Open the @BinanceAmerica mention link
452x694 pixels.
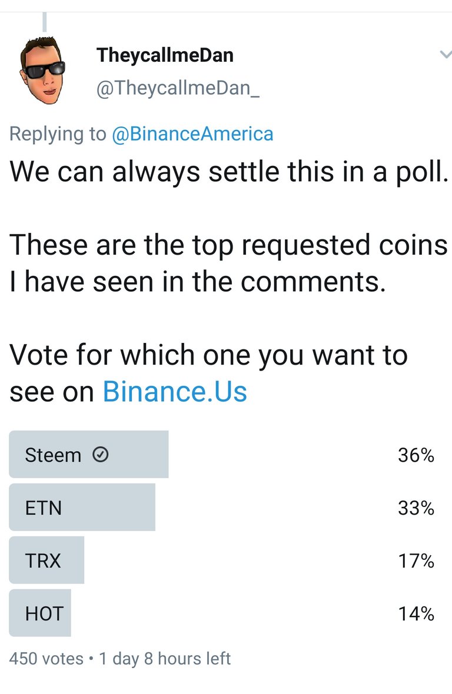tap(192, 134)
